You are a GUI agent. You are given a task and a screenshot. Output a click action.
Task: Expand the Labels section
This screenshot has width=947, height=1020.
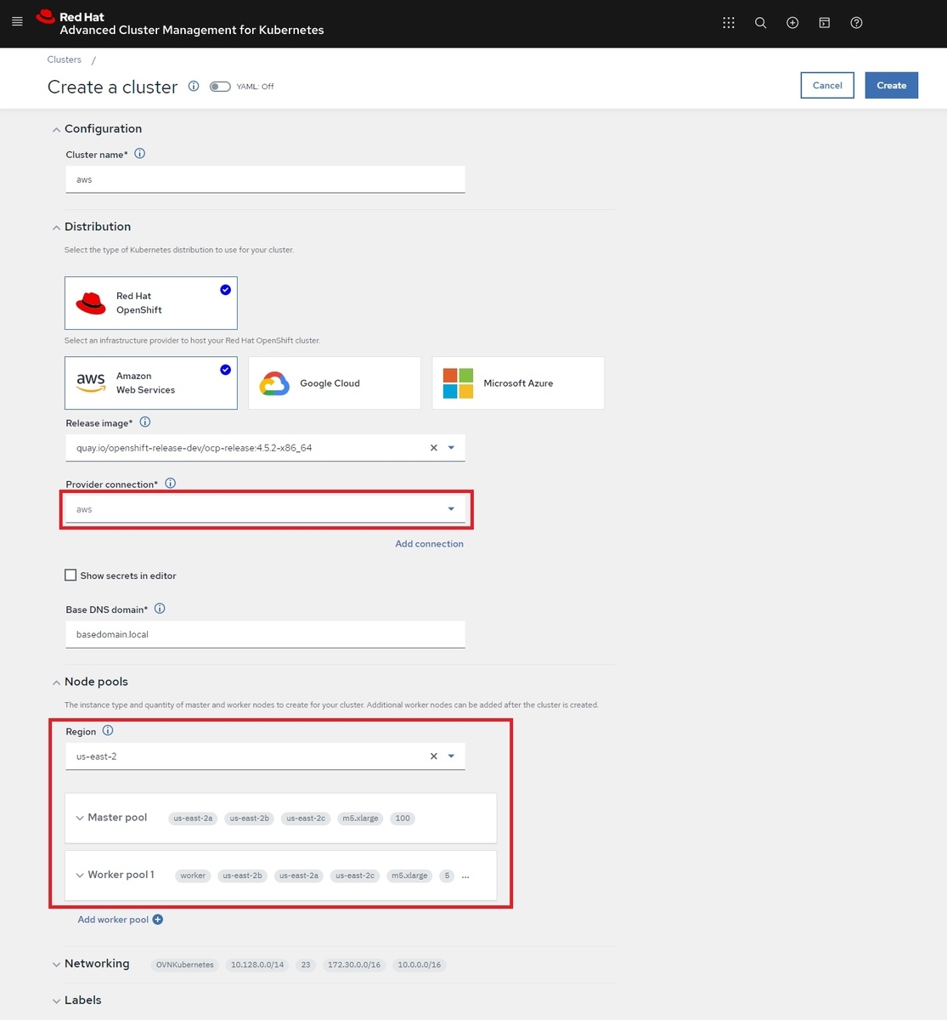click(x=56, y=1000)
